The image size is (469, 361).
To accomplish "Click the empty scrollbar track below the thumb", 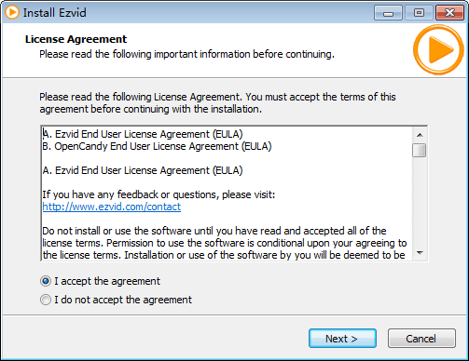I will (x=420, y=202).
